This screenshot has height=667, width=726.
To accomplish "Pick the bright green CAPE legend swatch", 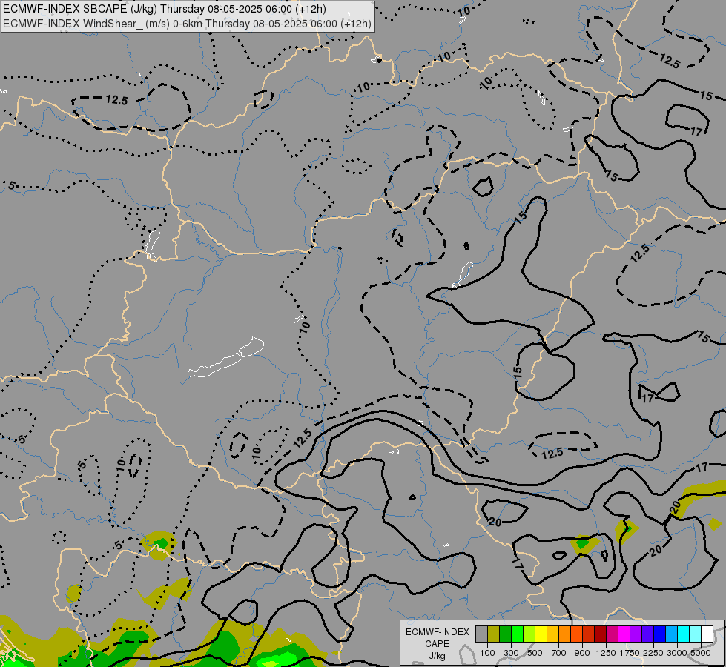I will 517,634.
